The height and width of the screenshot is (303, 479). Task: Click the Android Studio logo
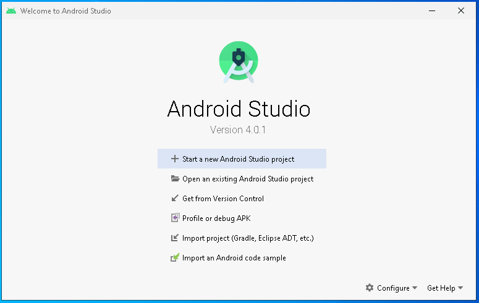coord(239,62)
